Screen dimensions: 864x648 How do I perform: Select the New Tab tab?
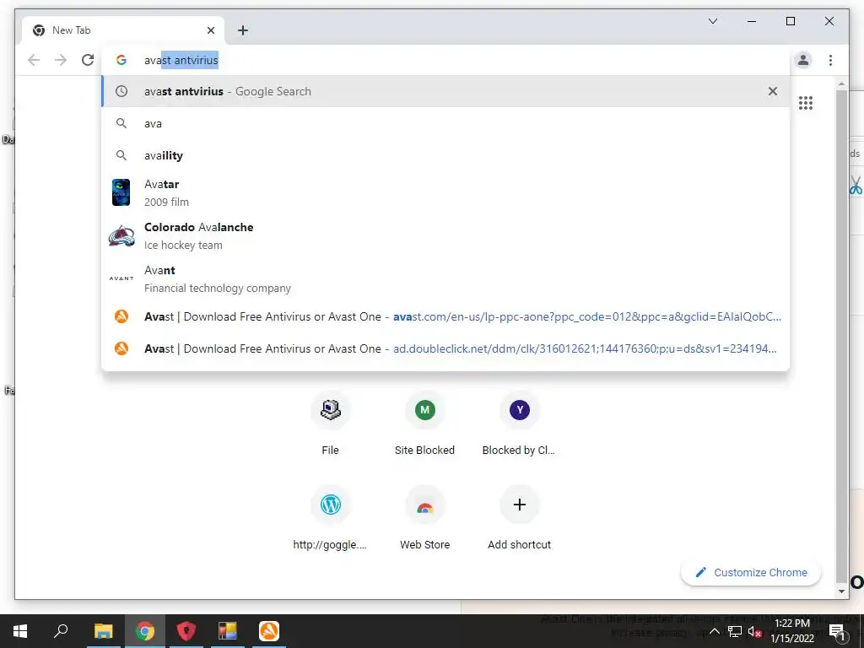point(122,30)
